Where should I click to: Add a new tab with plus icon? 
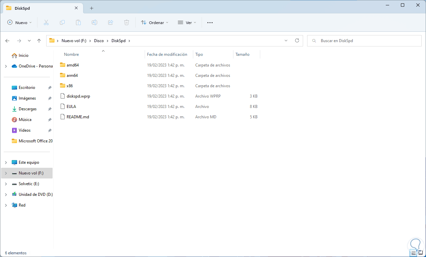(91, 8)
